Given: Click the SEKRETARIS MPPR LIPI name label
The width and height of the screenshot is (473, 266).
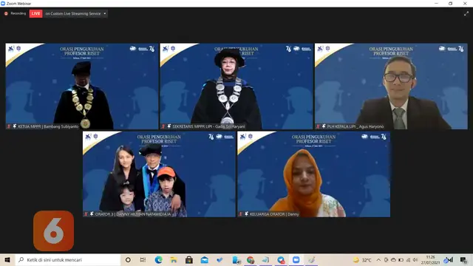Looking at the screenshot, I should (203, 126).
